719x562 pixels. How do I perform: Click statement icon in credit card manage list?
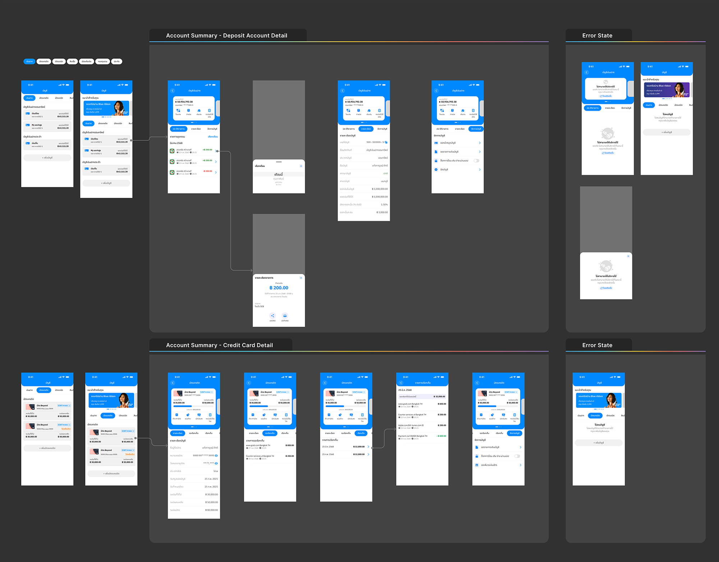click(477, 447)
